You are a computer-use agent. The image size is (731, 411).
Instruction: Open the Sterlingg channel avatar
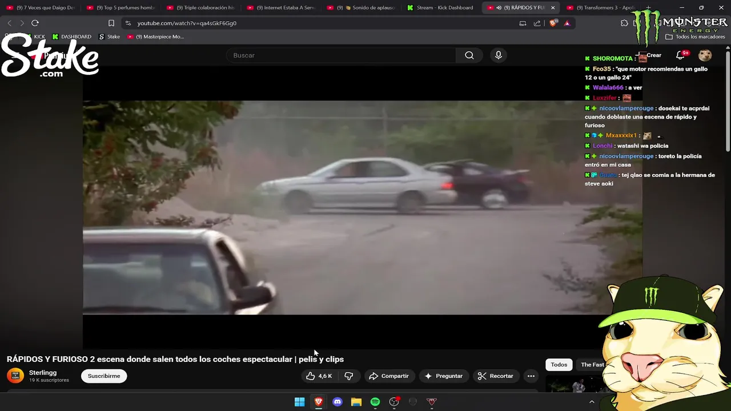pos(15,376)
